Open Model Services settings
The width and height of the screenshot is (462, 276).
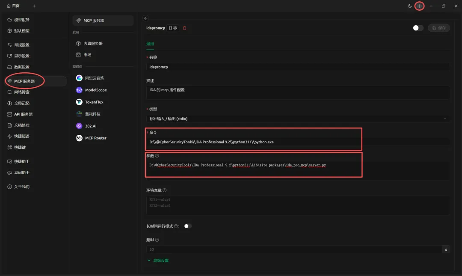click(x=18, y=20)
